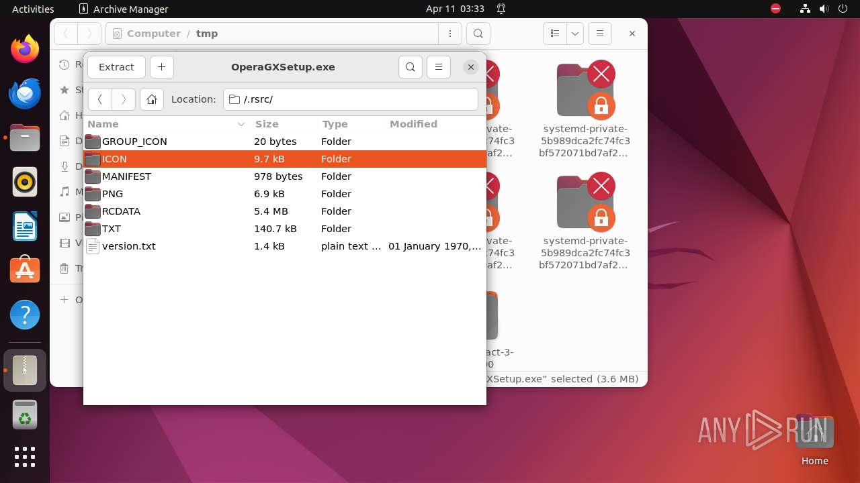Image resolution: width=860 pixels, height=483 pixels.
Task: Click the Starred sidebar icon in Files
Action: point(64,90)
